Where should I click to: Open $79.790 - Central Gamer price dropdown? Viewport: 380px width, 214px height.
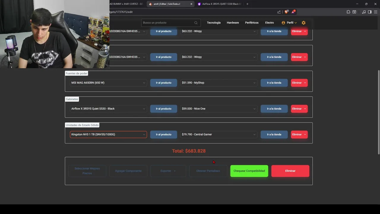click(219, 135)
